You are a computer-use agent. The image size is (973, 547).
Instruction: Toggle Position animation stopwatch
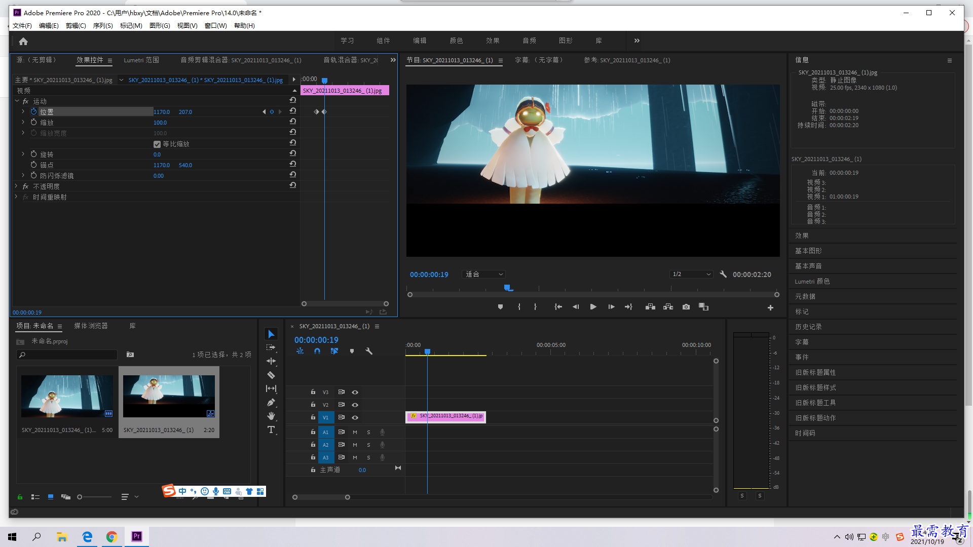point(33,111)
